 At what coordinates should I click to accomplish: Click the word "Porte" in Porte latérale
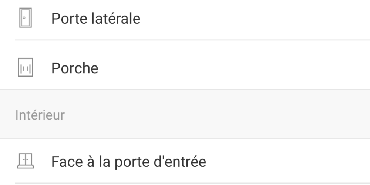click(x=70, y=18)
